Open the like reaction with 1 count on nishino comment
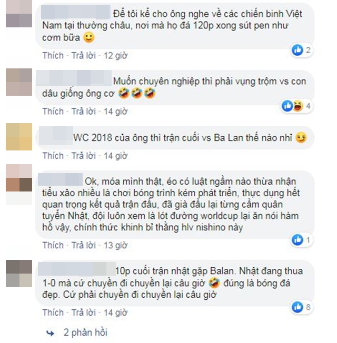 pos(302,240)
